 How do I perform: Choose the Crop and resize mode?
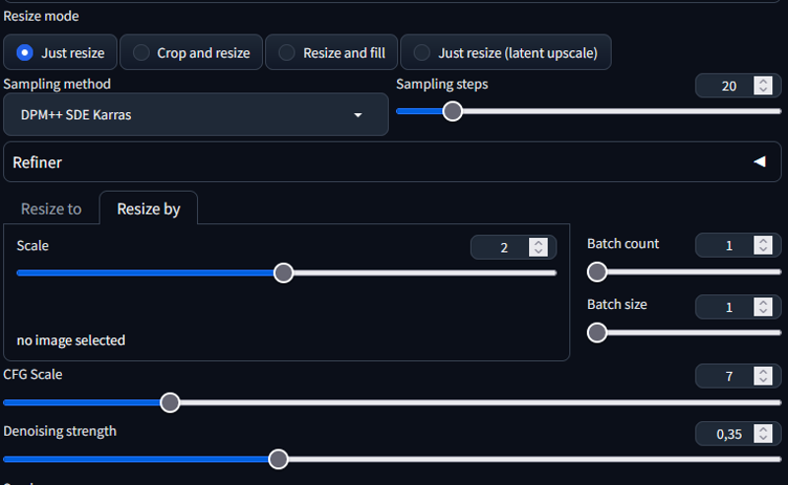(x=191, y=53)
